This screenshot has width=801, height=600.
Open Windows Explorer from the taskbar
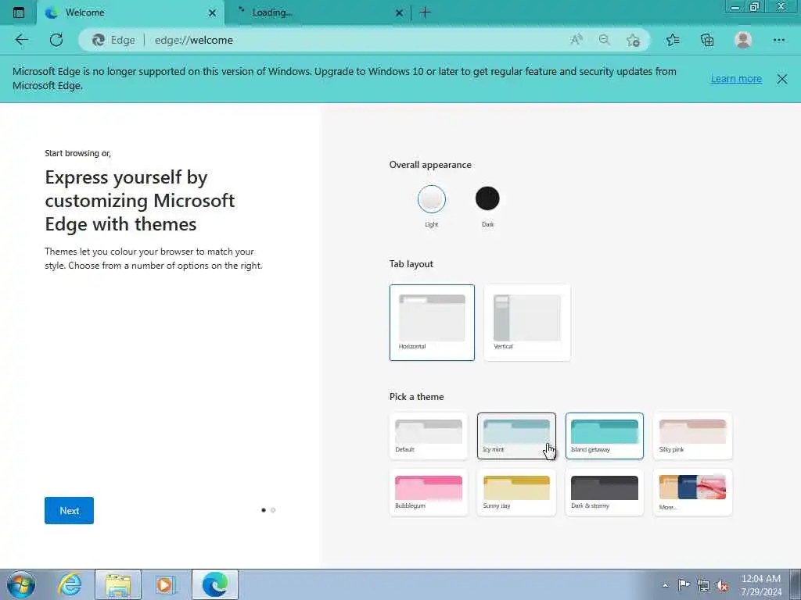pyautogui.click(x=118, y=584)
